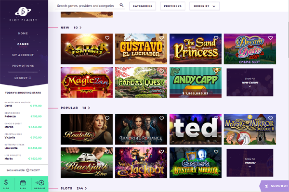
Task: Open the ted slot thumbnail
Action: [196, 129]
